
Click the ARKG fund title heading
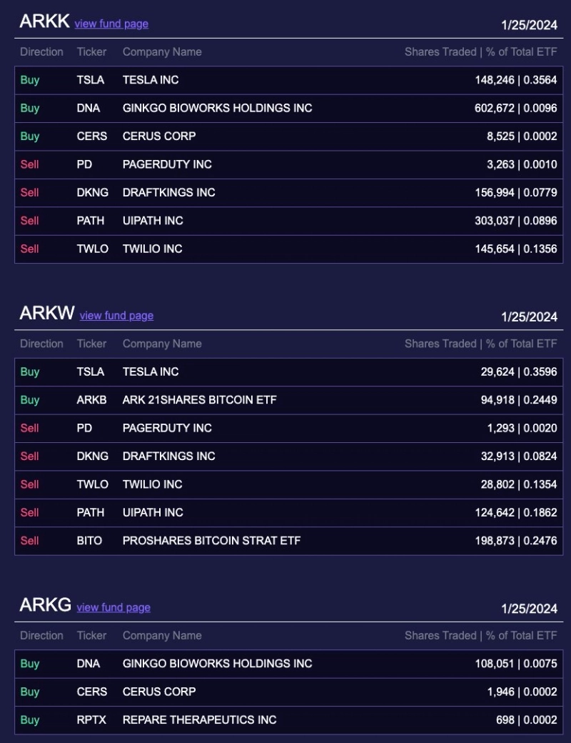click(45, 605)
